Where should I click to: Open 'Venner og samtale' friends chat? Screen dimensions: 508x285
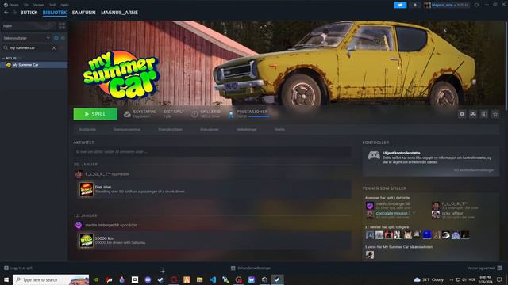tap(484, 268)
